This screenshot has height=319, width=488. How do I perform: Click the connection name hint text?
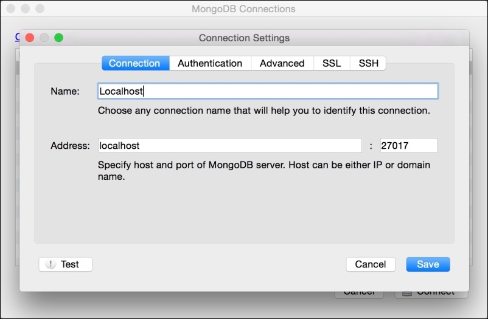264,111
